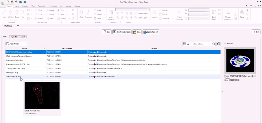Image resolution: width=262 pixels, height=123 pixels.
Task: Open the layer selection dropdown in ribbon
Action: click(132, 10)
